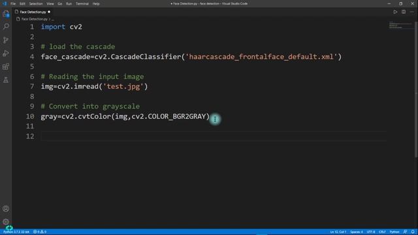This screenshot has width=418, height=235.
Task: Change indentation via Spaces: 4
Action: point(357,232)
